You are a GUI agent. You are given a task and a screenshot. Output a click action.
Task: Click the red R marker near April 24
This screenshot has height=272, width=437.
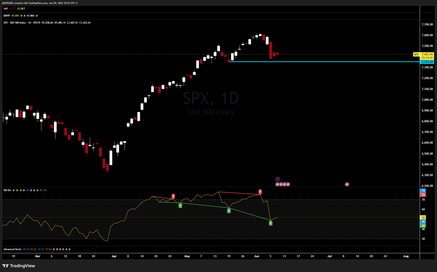pyautogui.click(x=173, y=196)
